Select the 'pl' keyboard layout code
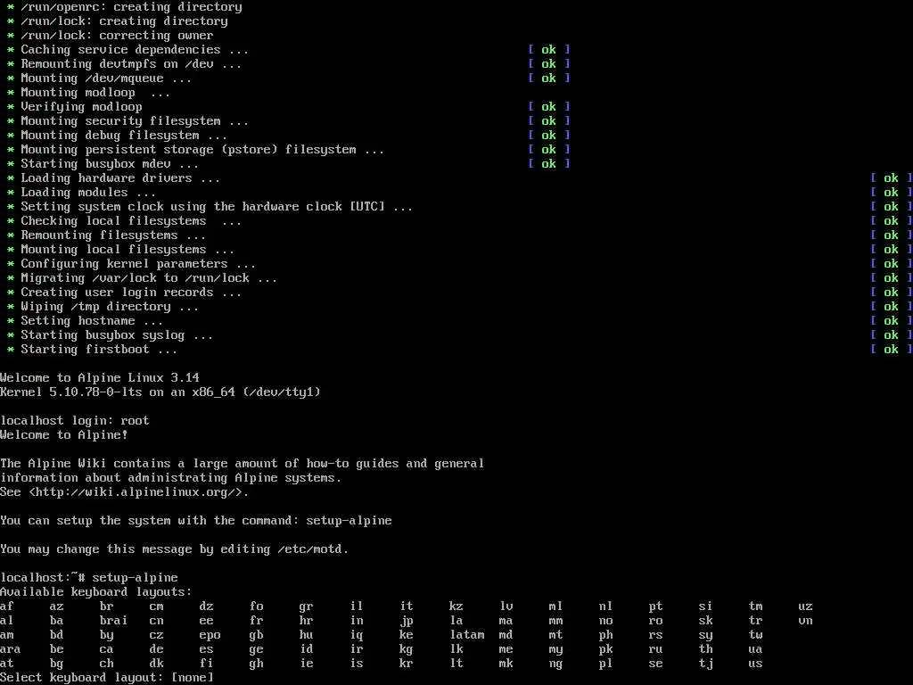 pos(605,664)
